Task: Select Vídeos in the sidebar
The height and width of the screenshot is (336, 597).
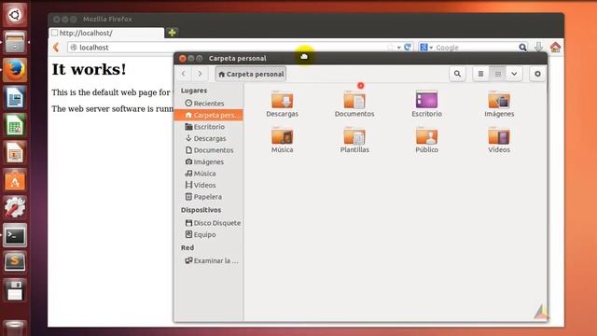Action: click(209, 185)
